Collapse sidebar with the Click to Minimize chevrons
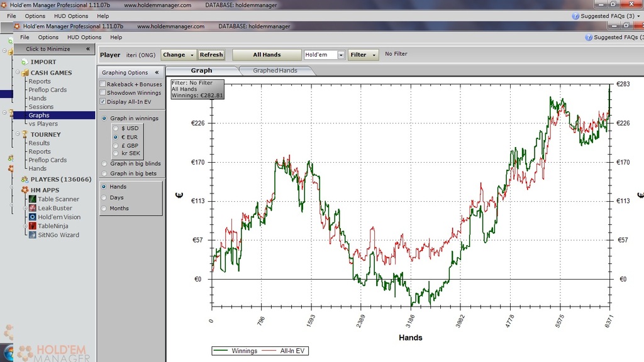 click(x=88, y=49)
